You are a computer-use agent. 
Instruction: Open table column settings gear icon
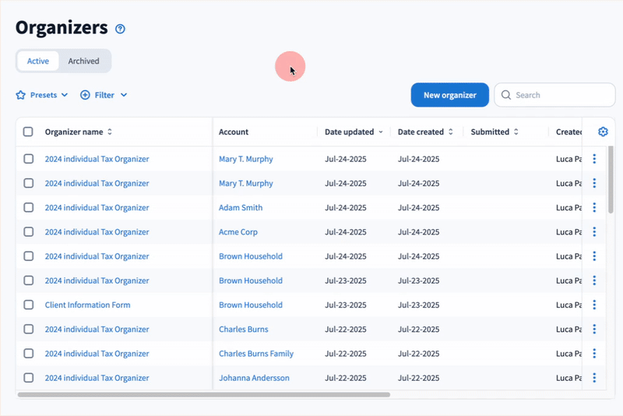(603, 132)
